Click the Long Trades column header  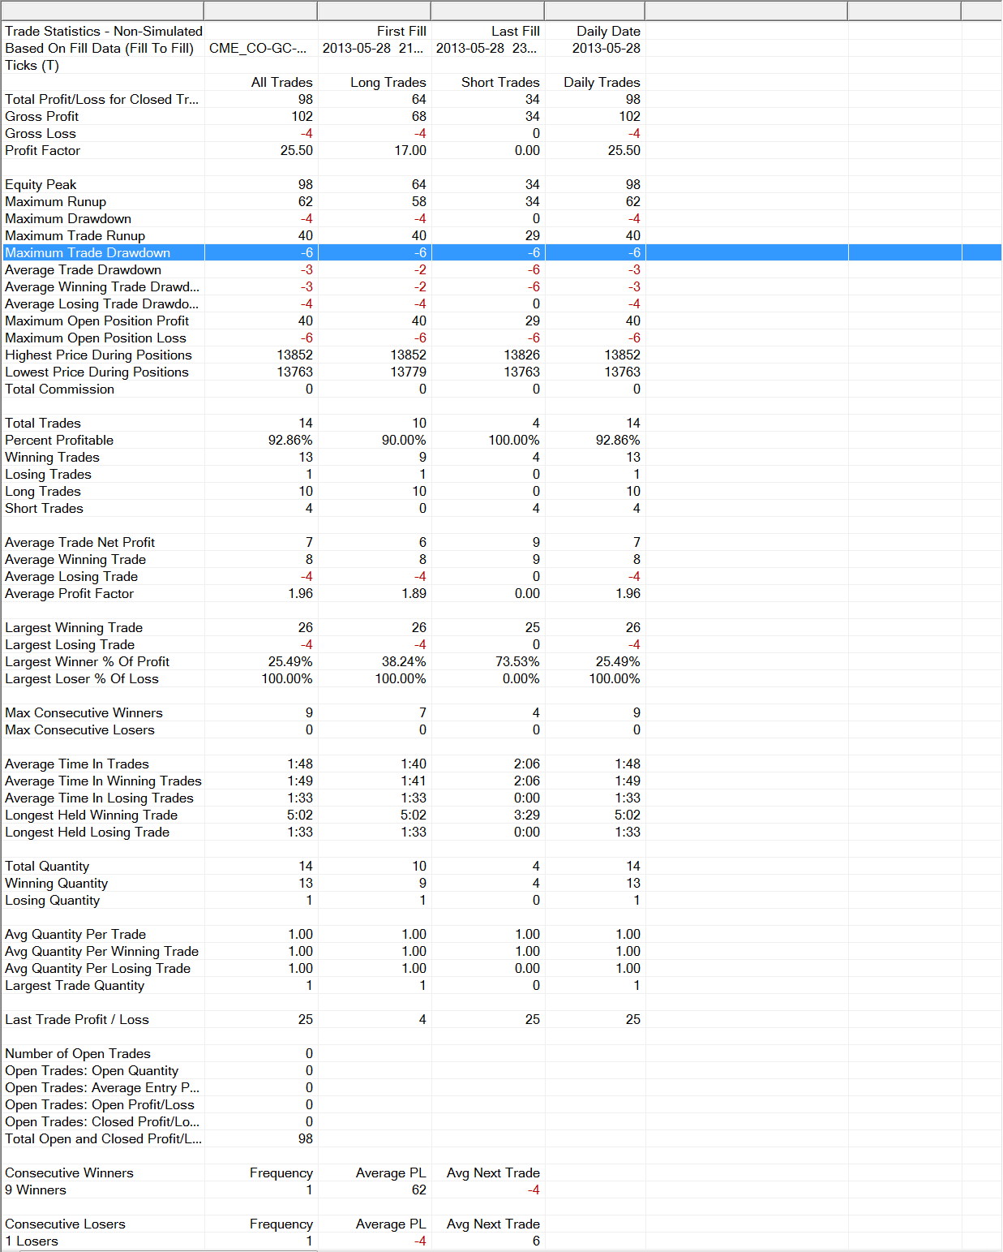(388, 82)
